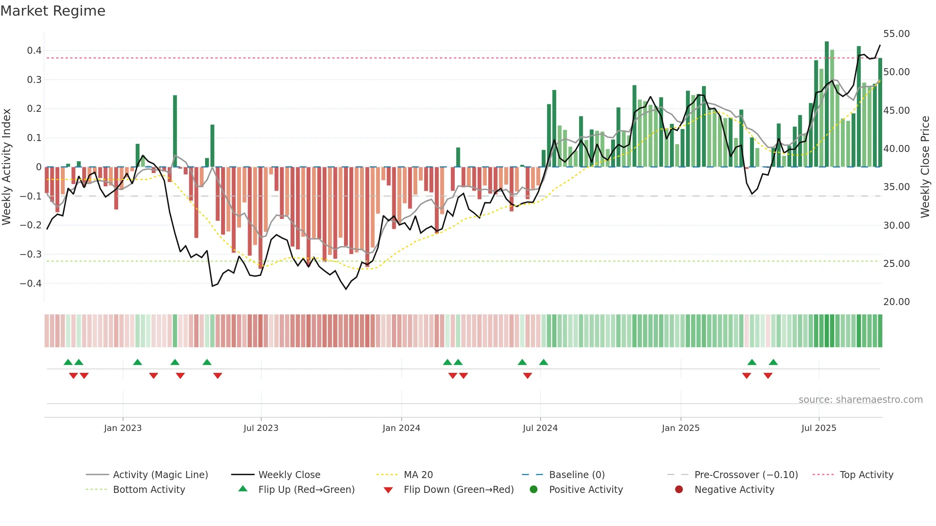The height and width of the screenshot is (526, 936).
Task: Click the 50.00 price axis tick
Action: pyautogui.click(x=896, y=72)
